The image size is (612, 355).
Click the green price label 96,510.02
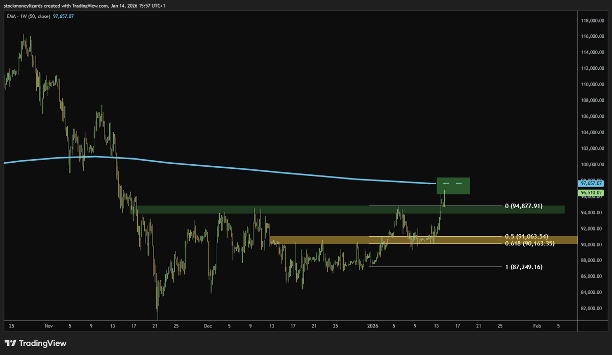tap(590, 193)
